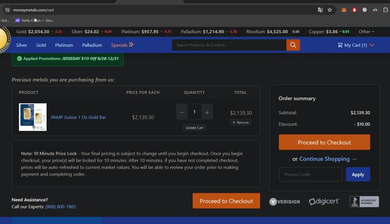This screenshot has height=224, width=390.
Task: Click the BBB Accredited Business badge
Action: tap(364, 202)
